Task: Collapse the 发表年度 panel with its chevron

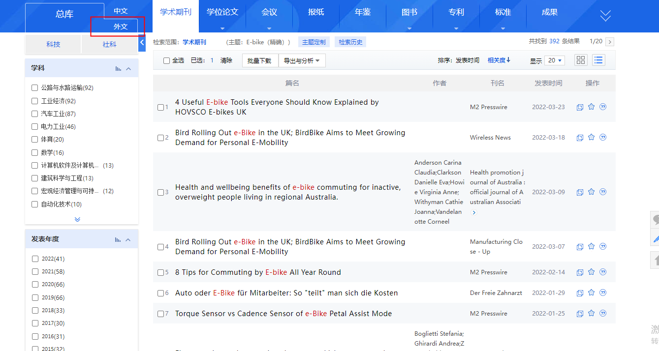Action: [x=128, y=240]
